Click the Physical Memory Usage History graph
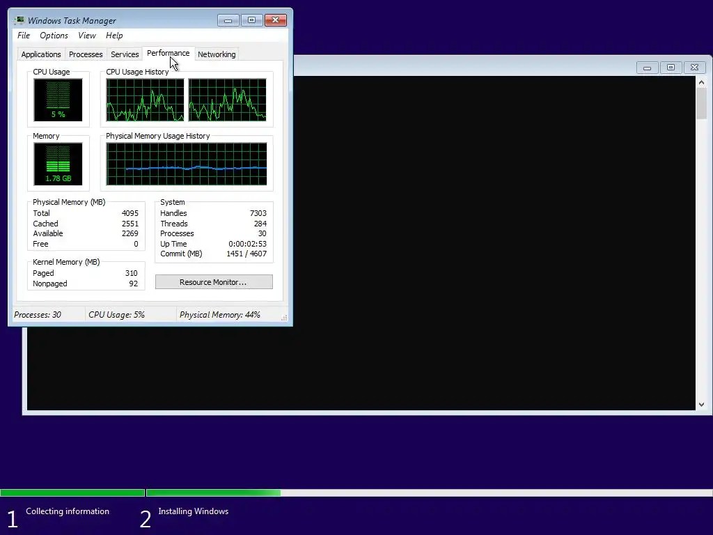This screenshot has width=713, height=535. (187, 164)
